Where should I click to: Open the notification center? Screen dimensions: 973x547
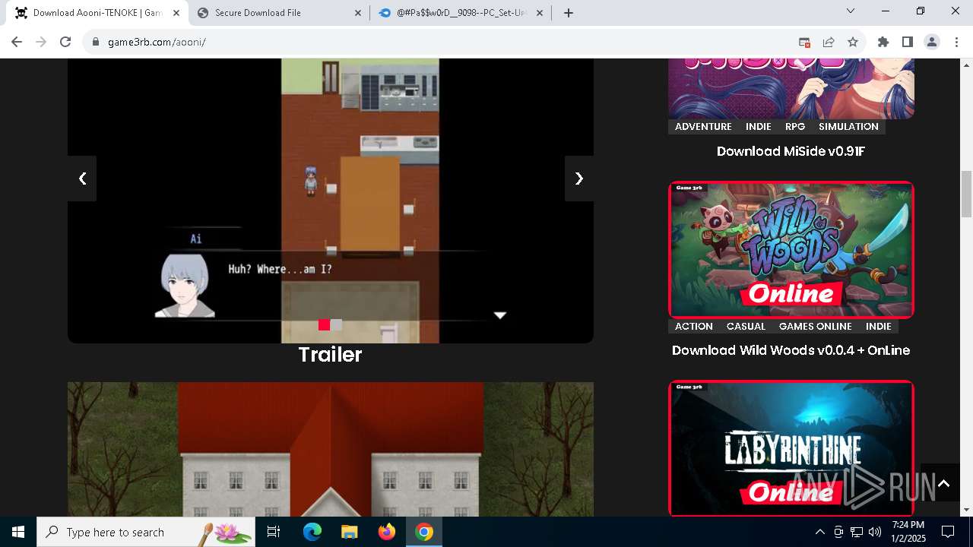point(948,532)
